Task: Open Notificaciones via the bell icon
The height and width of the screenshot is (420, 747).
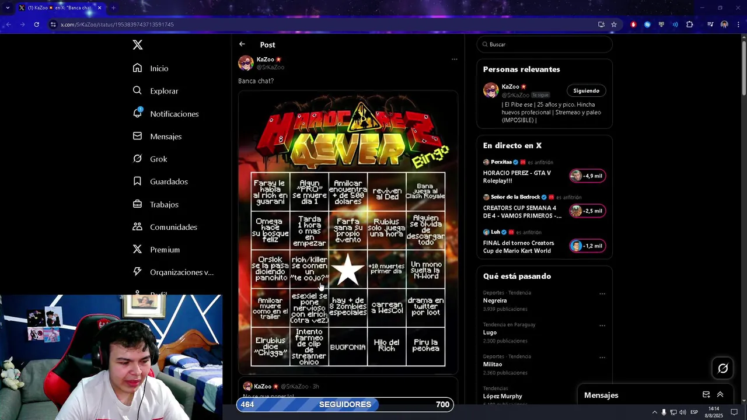Action: click(137, 113)
